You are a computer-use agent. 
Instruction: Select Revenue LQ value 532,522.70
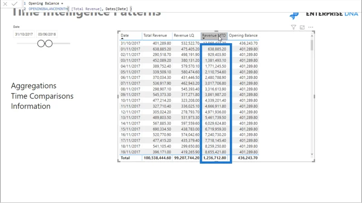tap(190, 43)
